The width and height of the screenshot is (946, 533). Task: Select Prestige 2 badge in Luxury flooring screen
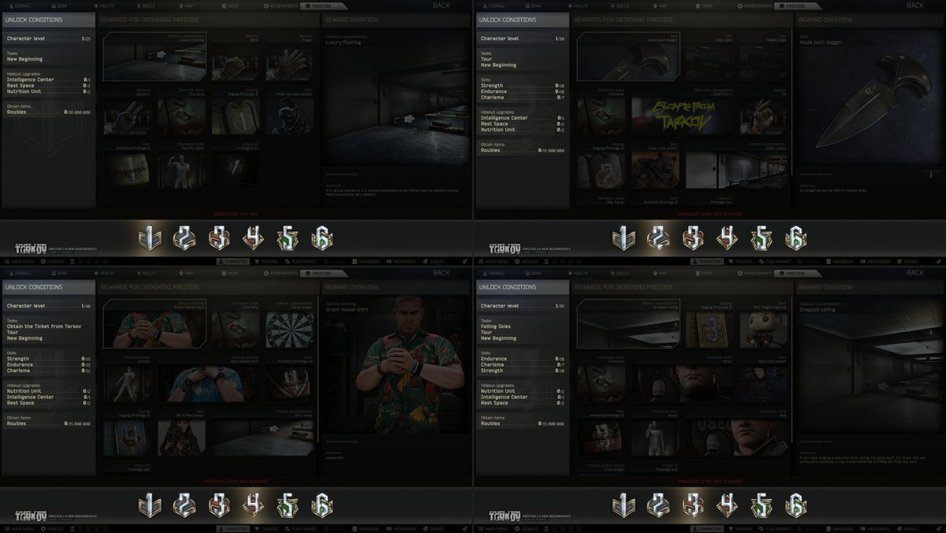coord(184,237)
